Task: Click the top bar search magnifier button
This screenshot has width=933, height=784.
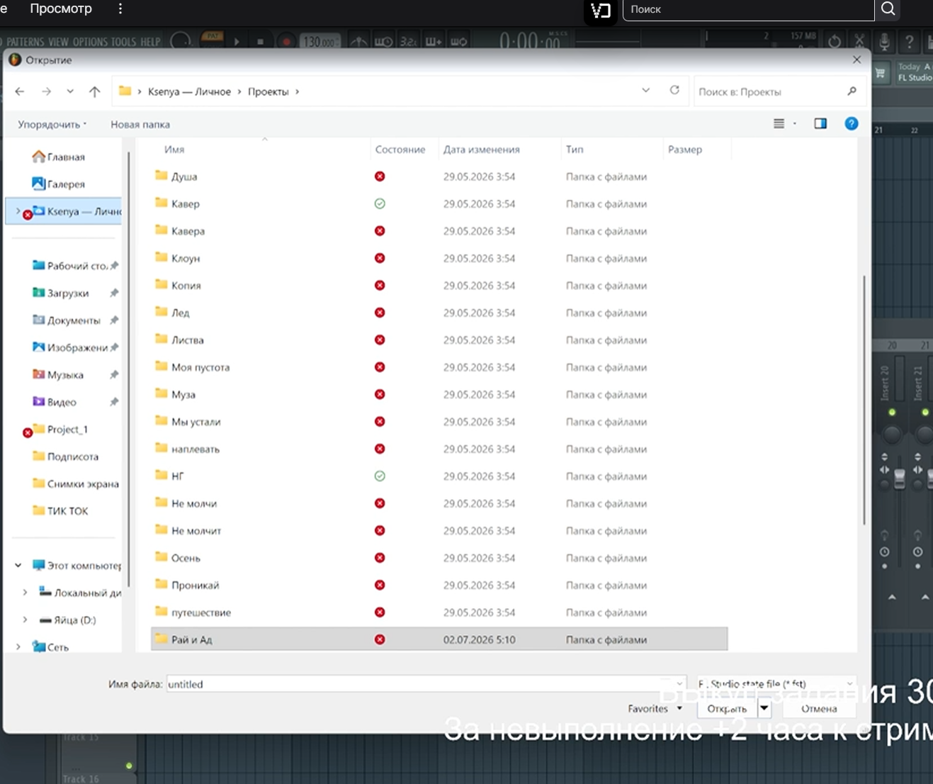Action: click(x=888, y=9)
